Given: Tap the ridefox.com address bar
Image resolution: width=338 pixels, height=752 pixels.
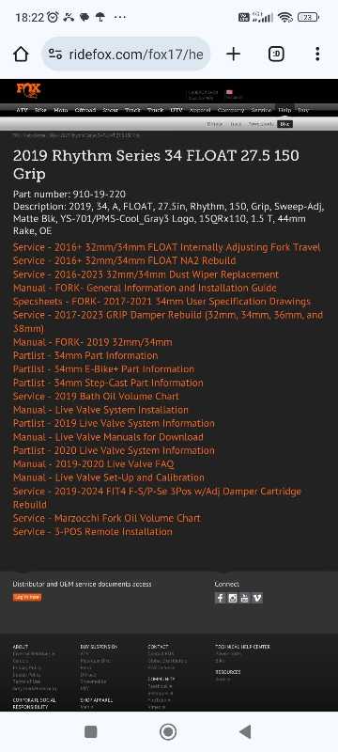Looking at the screenshot, I should tap(127, 55).
